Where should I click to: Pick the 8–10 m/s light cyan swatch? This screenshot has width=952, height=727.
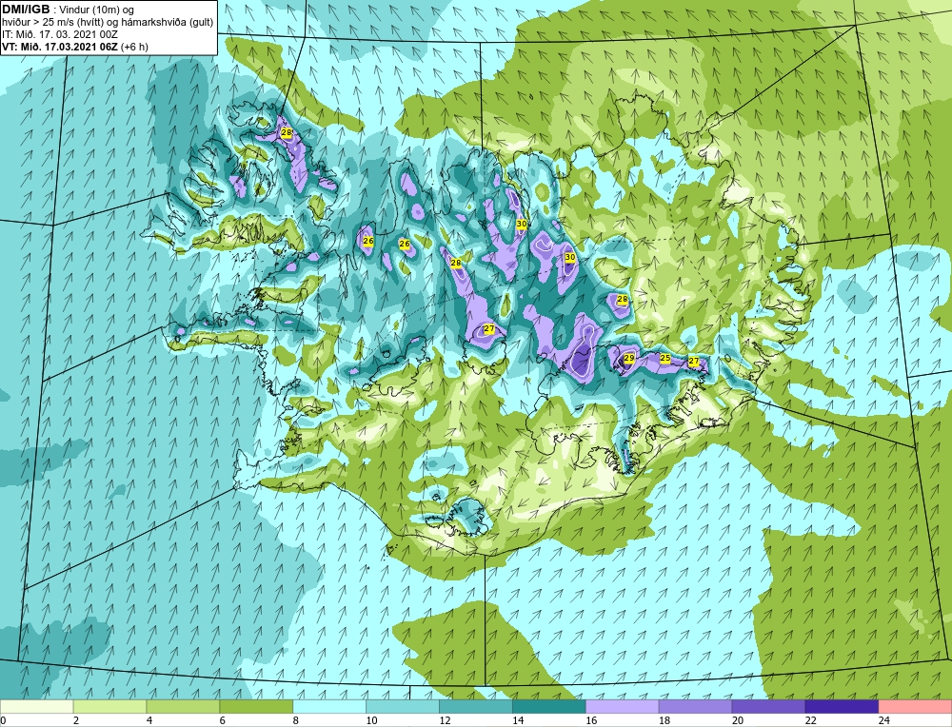(329, 706)
